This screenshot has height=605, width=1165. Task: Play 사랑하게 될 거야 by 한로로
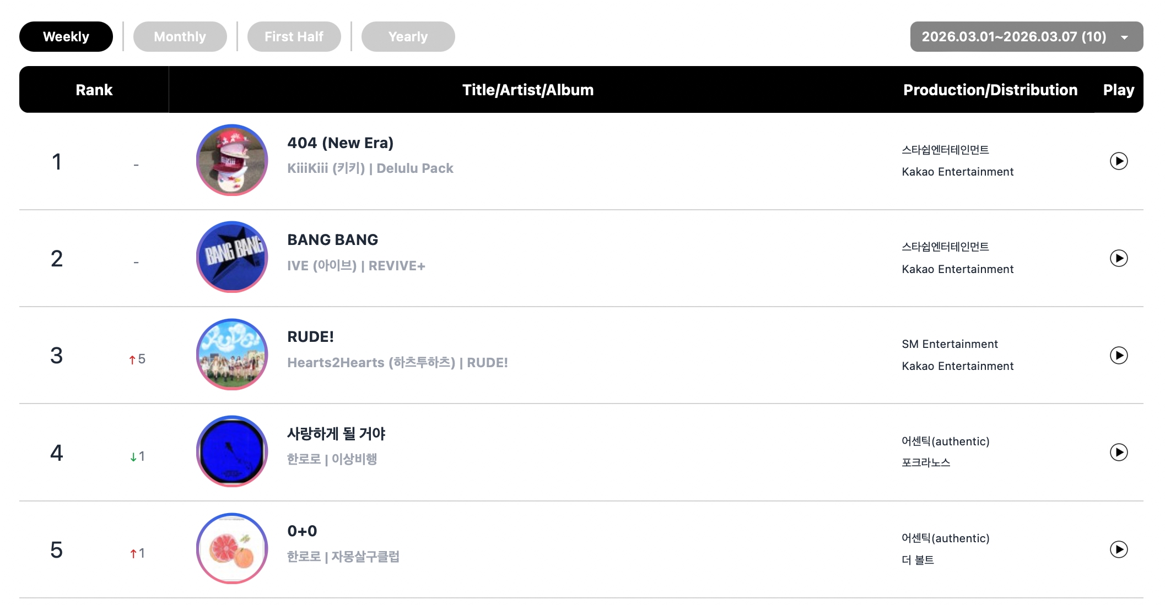click(1118, 453)
